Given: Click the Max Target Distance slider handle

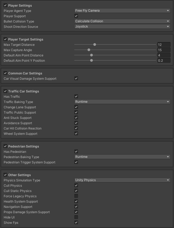Looking at the screenshot, I should [x=95, y=44].
